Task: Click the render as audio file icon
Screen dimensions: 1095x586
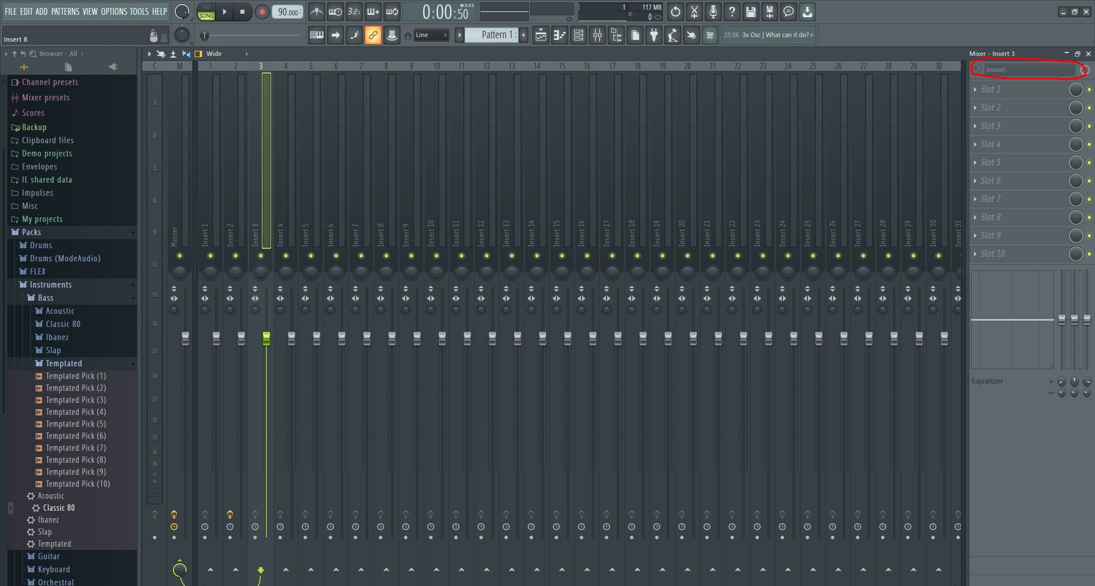Action: pyautogui.click(x=770, y=11)
